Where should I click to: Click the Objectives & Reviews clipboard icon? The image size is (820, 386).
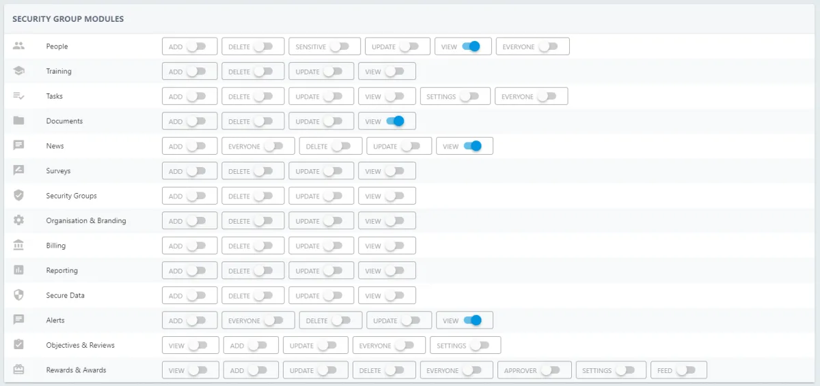tap(18, 345)
